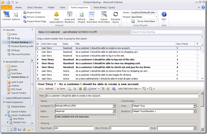Open the TeamCompanion Options icon

coord(16,16)
